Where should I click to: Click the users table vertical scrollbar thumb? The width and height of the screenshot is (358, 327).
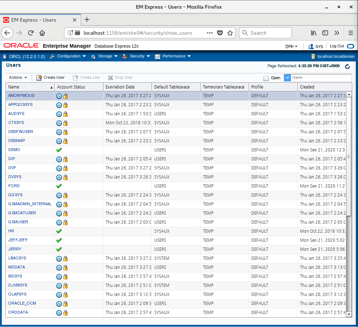pos(348,156)
